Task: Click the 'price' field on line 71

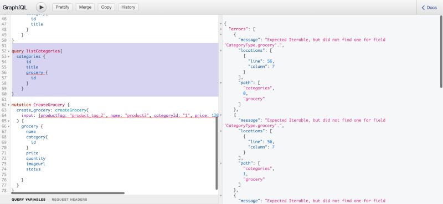Action: [32, 153]
